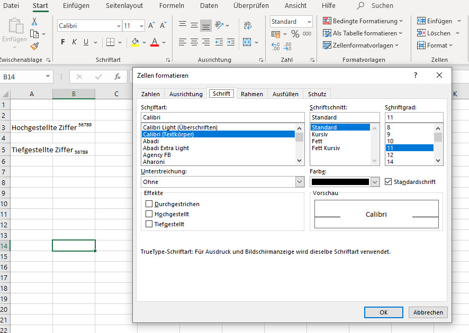Click the Bold (F) formatting icon
This screenshot has height=333, width=469.
(x=63, y=42)
